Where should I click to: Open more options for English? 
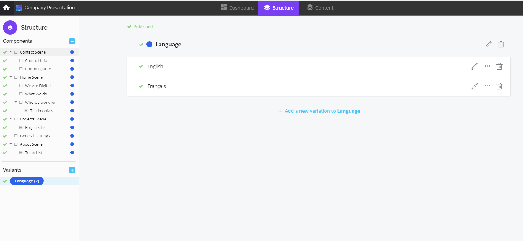[x=487, y=66]
